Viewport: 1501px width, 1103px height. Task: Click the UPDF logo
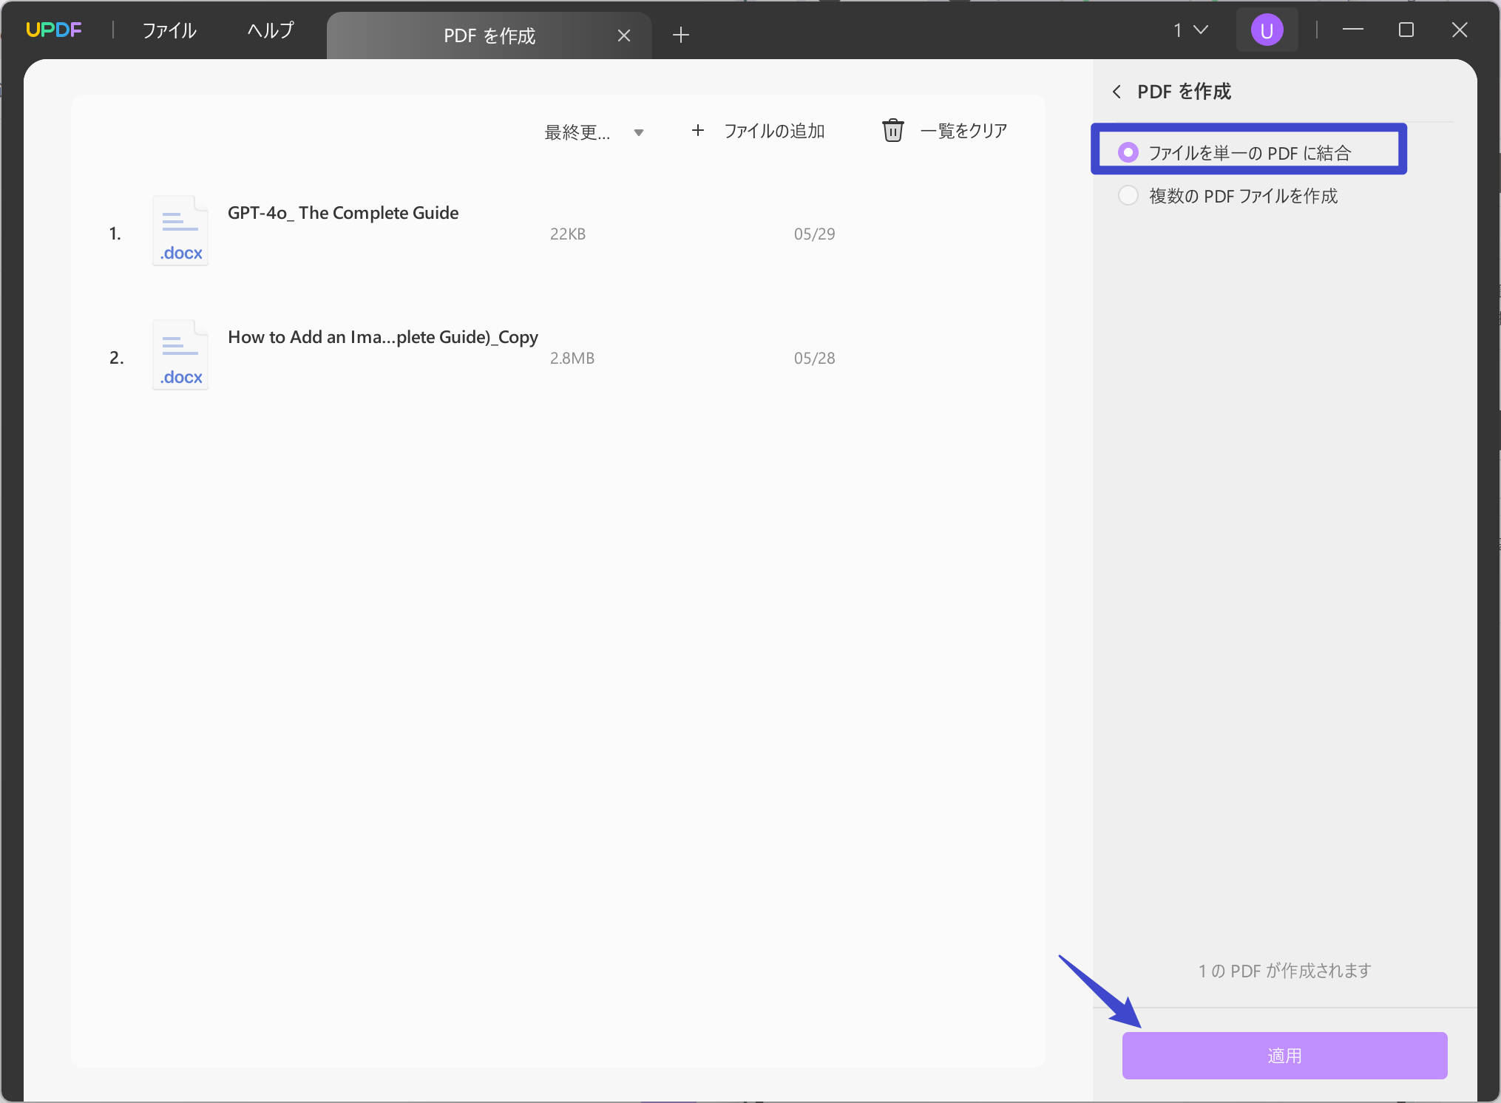click(x=54, y=30)
